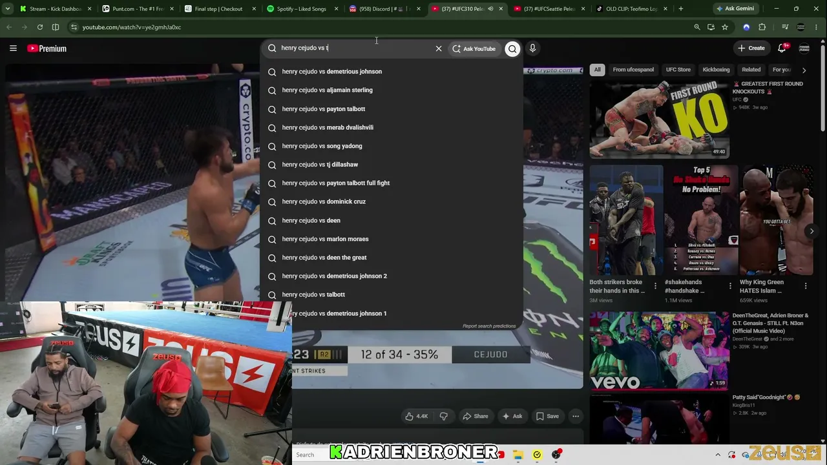Switch to the Discord browser tab
This screenshot has height=465, width=827.
point(384,9)
